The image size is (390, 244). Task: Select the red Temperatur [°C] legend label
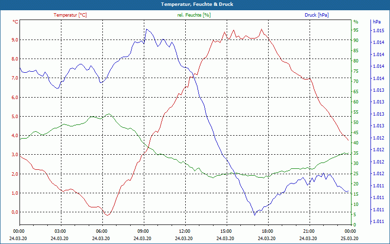pos(70,15)
